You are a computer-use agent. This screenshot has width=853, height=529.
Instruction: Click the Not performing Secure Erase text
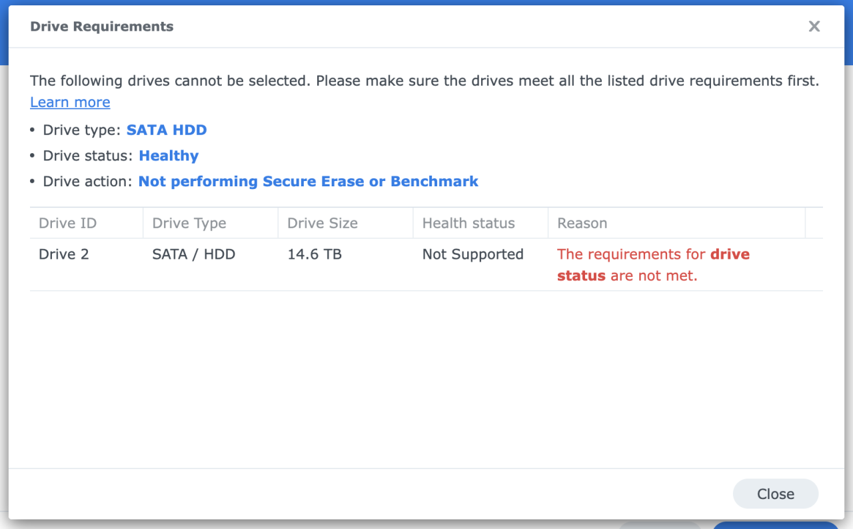pos(308,182)
